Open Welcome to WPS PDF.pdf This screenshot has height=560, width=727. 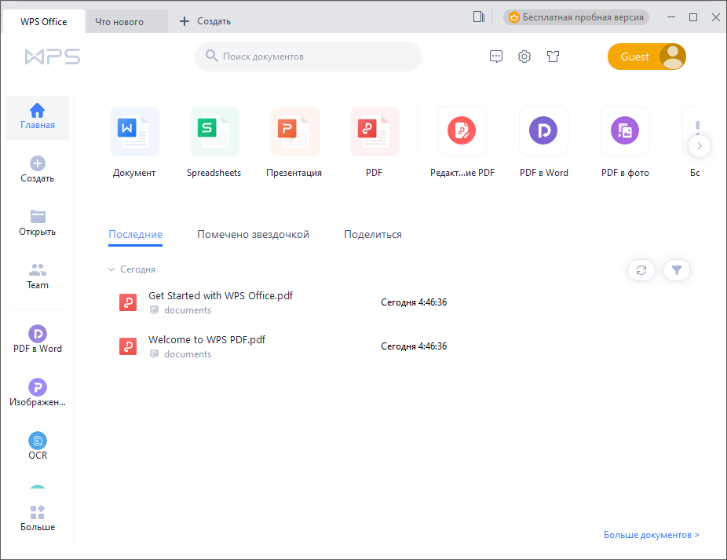click(206, 339)
